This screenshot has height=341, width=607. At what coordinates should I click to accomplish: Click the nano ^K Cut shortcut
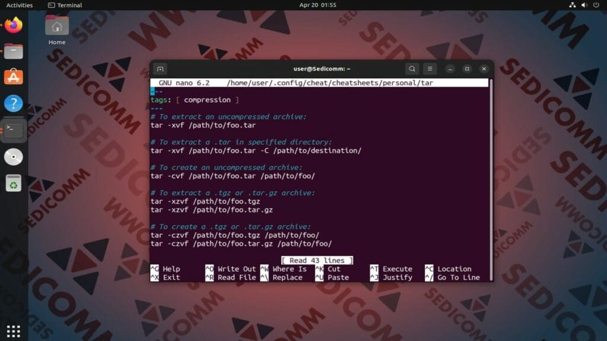(x=328, y=269)
